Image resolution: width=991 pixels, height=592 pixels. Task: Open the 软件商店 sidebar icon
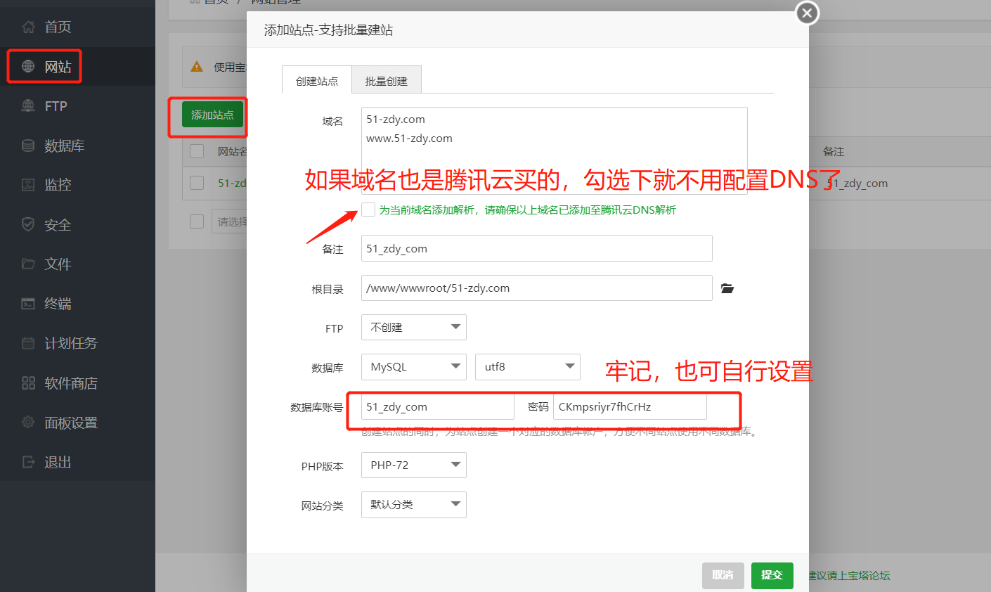tap(54, 382)
